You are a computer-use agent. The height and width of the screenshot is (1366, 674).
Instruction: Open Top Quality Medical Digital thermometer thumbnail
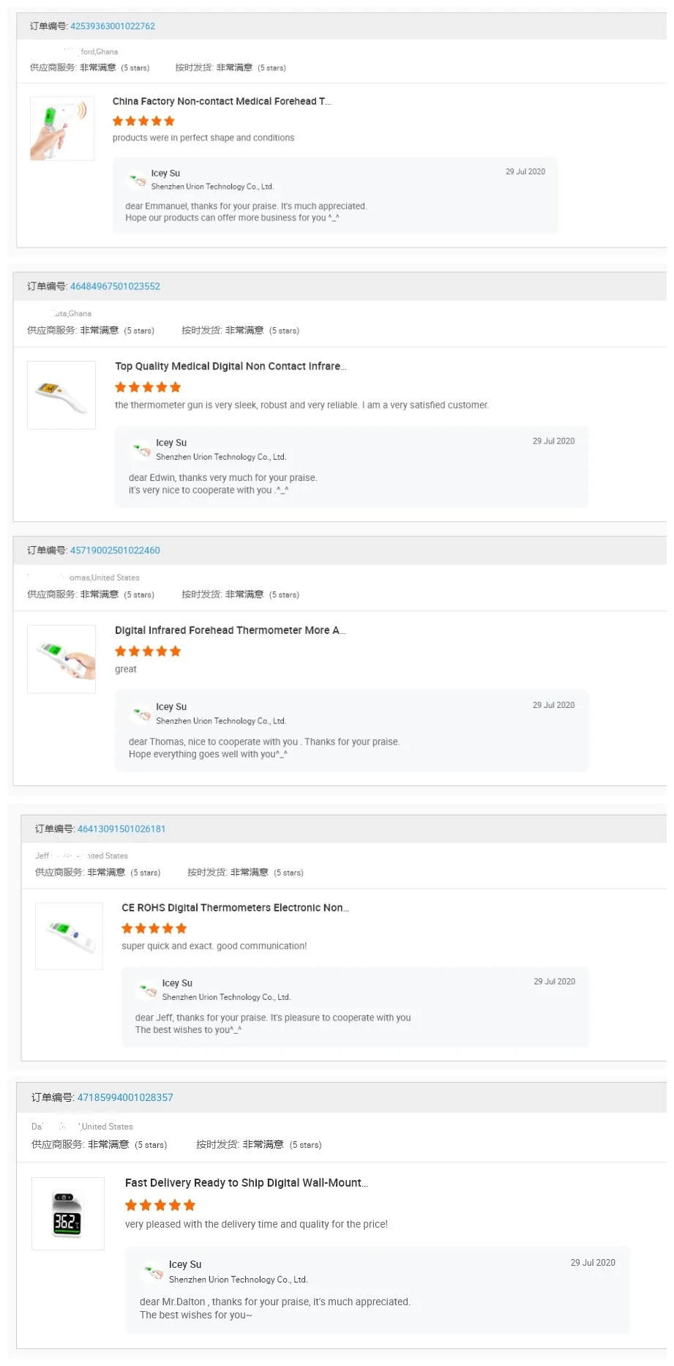point(61,395)
